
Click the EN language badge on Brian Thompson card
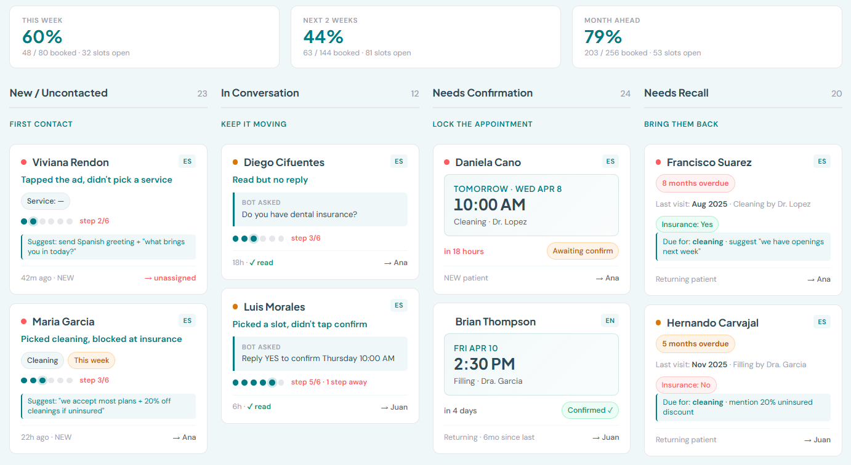(x=609, y=320)
